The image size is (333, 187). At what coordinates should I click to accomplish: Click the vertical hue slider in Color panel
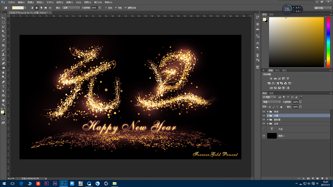(328, 42)
